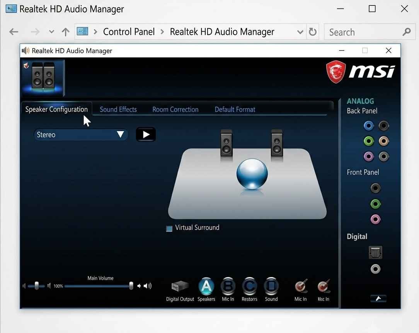Open the Room Correction tab
The height and width of the screenshot is (333, 419).
(175, 110)
